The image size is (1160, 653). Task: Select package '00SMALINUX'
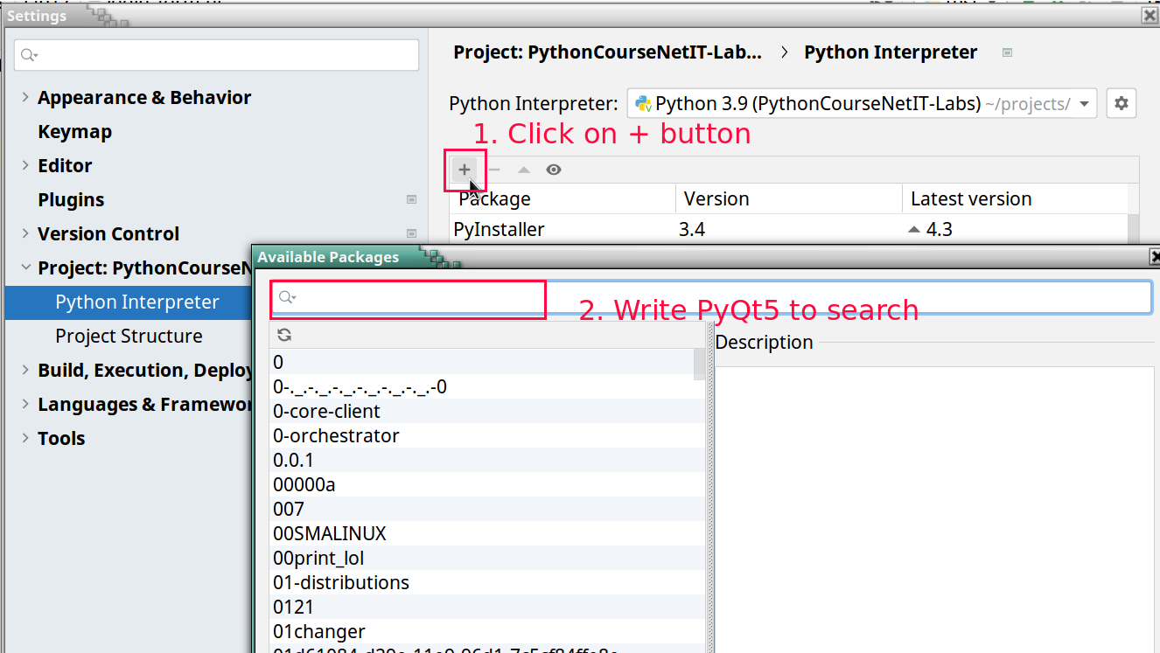[x=487, y=533]
